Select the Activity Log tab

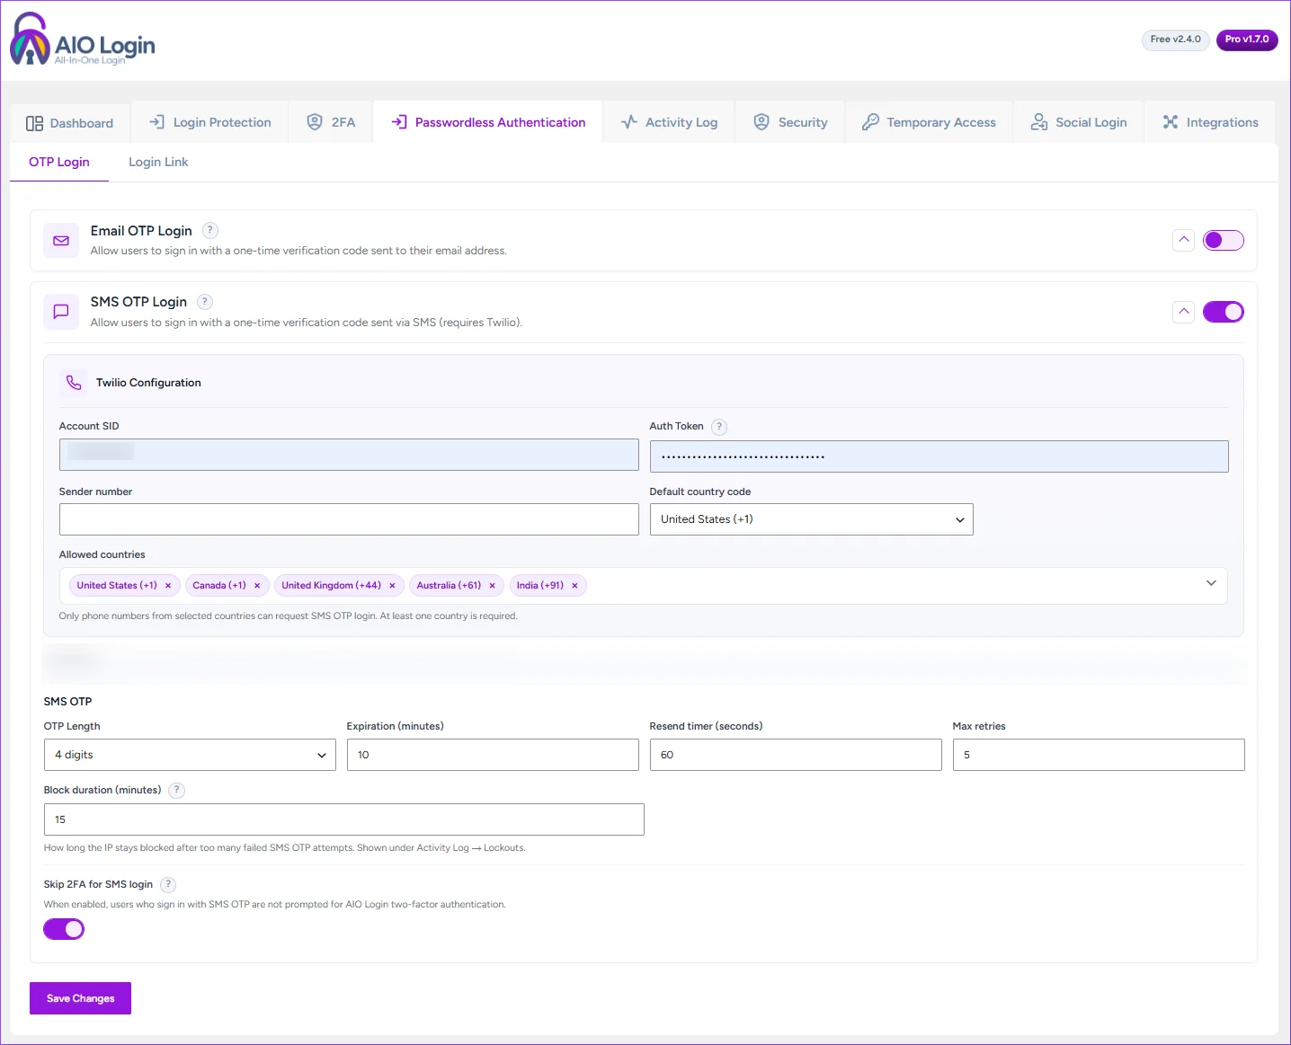click(x=670, y=122)
